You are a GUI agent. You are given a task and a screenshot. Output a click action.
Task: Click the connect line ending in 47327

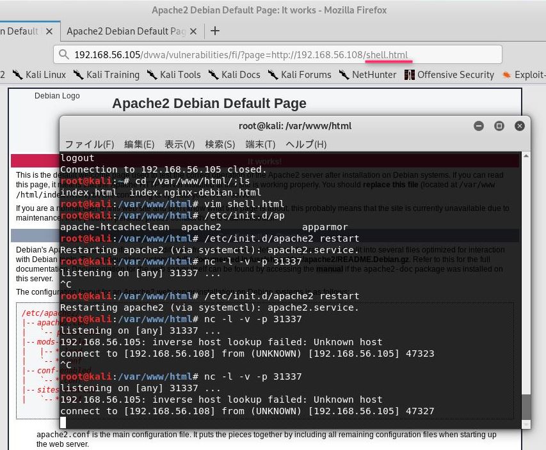247,411
